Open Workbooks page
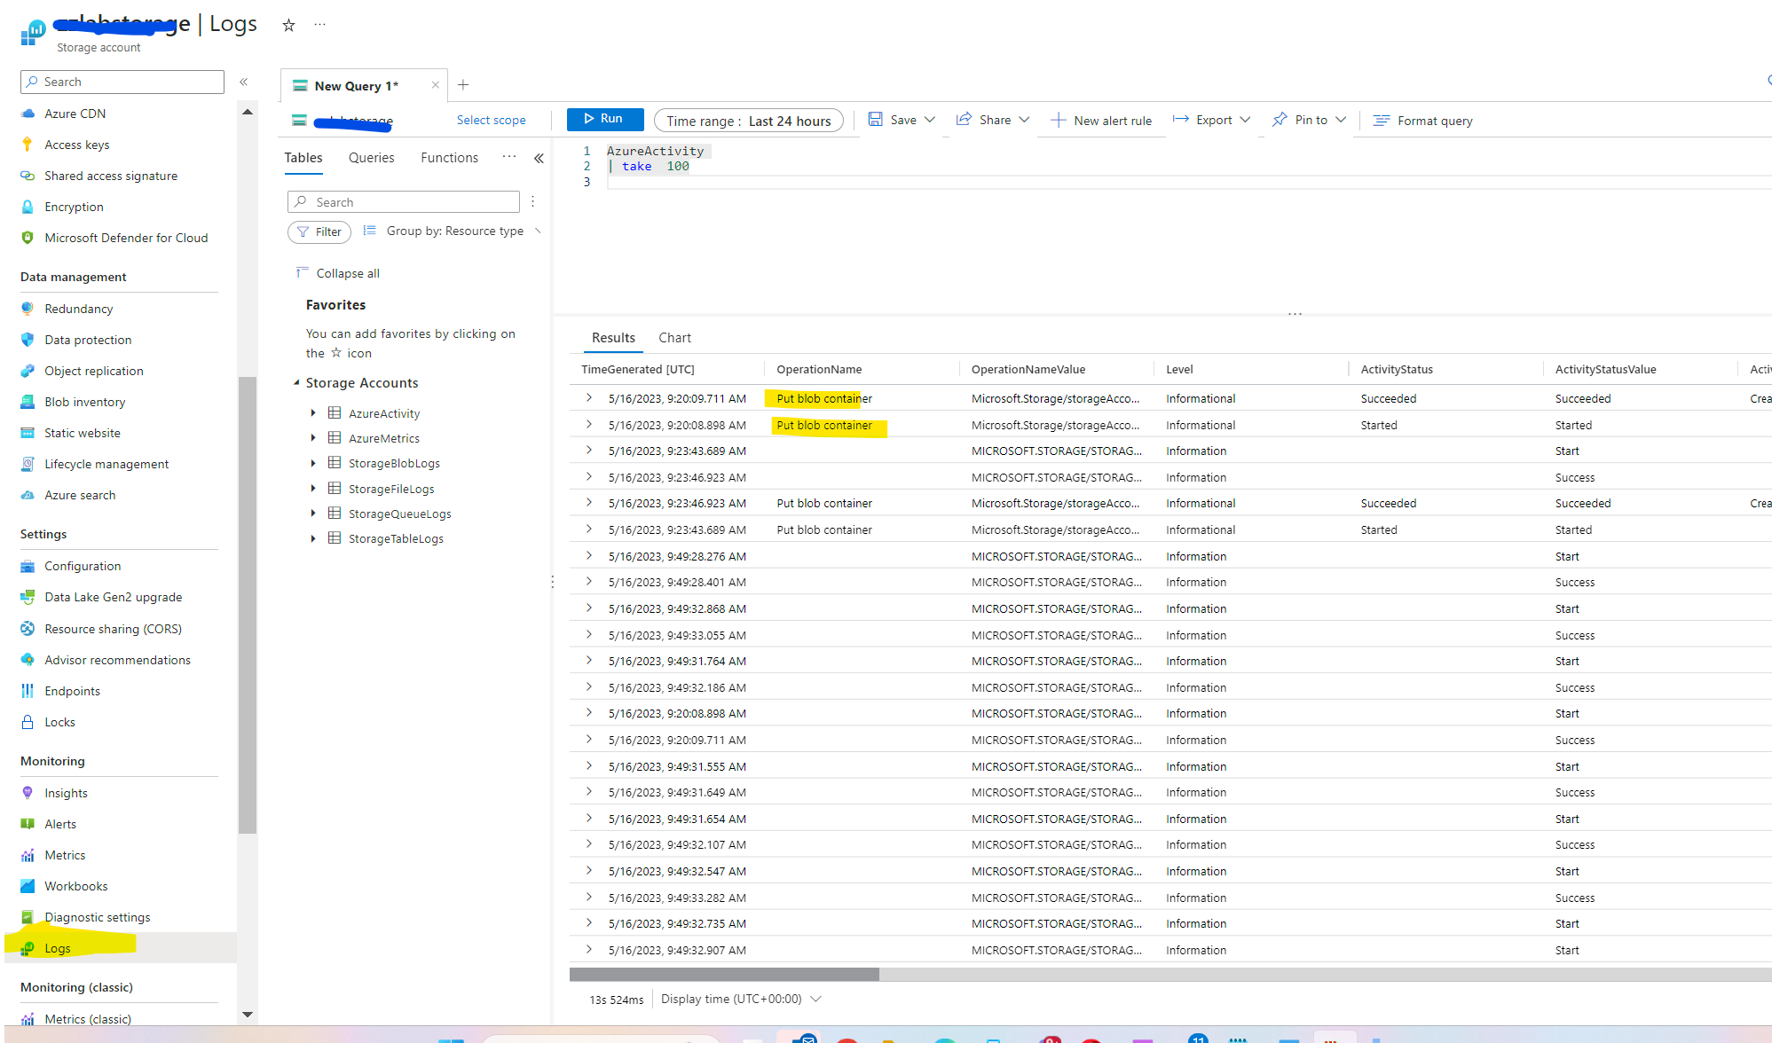Screen dimensions: 1772x1043 tap(75, 886)
